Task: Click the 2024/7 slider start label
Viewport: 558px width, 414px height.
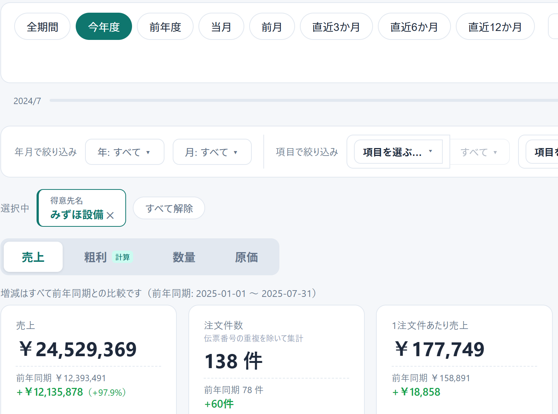Action: point(27,101)
